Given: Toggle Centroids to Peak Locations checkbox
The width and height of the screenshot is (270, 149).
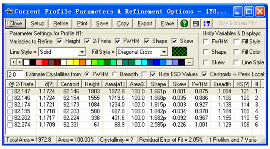Looking at the screenshot, I should [x=204, y=74].
